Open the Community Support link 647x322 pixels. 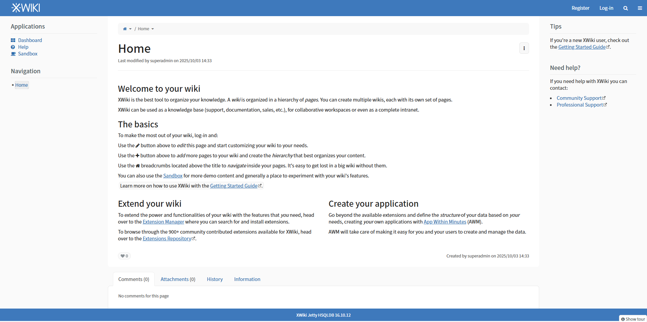tap(579, 98)
